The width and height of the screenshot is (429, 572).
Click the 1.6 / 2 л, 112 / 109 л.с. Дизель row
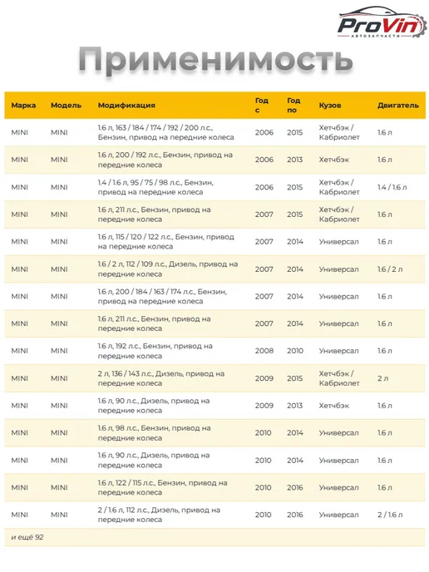coord(214,269)
